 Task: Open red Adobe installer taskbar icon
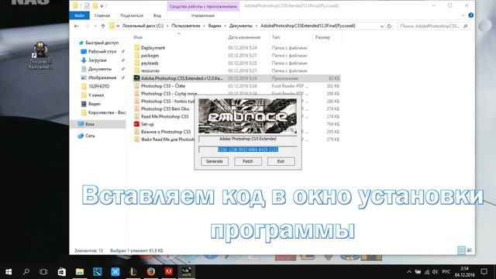(x=169, y=272)
